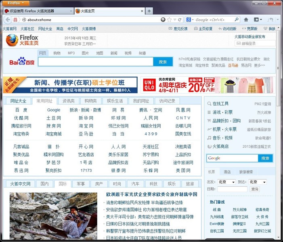The width and height of the screenshot is (283, 242).
Task: Click the Baidu 搜索 button
Action: tap(163, 62)
